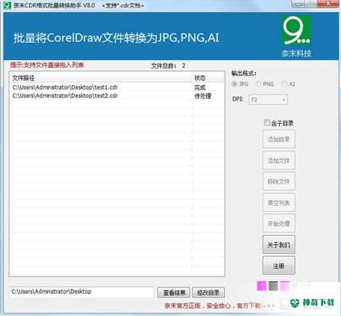This screenshot has width=341, height=316.
Task: Click the green app icon in title bar
Action: tap(7, 6)
